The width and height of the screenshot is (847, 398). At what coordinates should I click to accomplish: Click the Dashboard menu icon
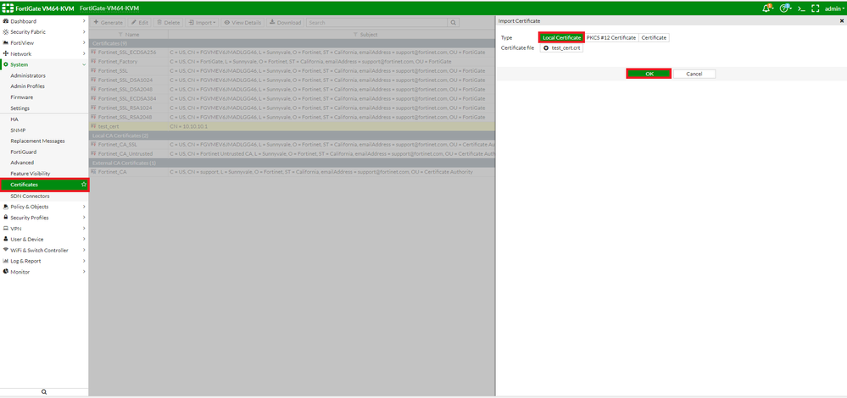pos(5,21)
